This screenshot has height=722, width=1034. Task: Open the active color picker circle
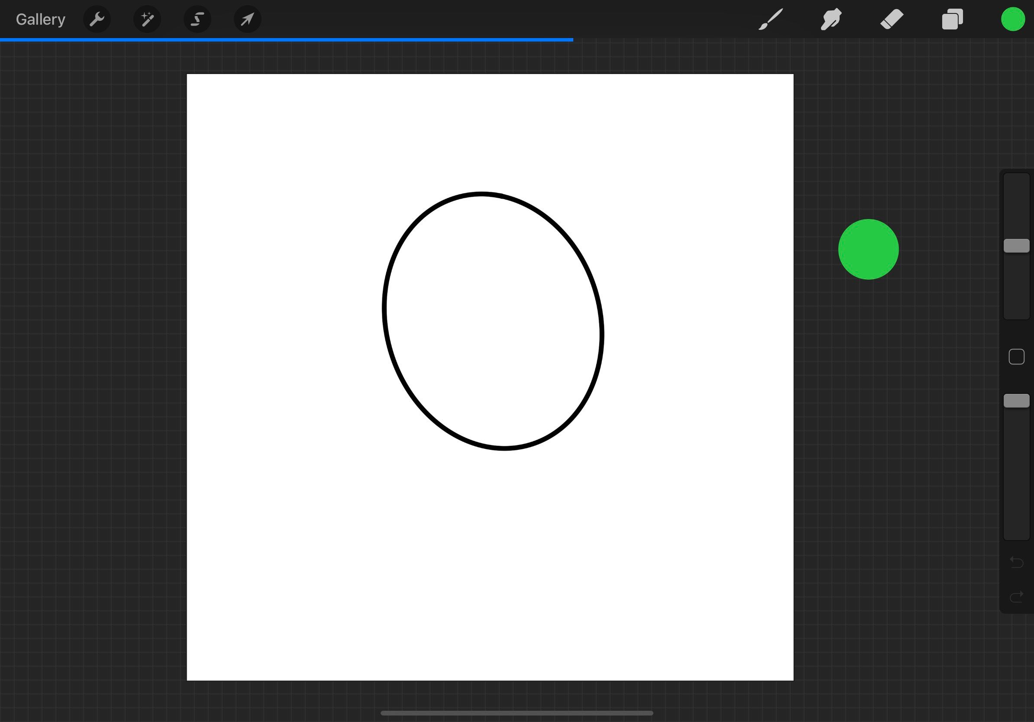point(1013,19)
